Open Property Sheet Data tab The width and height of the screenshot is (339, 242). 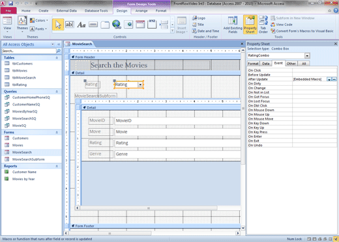[265, 64]
